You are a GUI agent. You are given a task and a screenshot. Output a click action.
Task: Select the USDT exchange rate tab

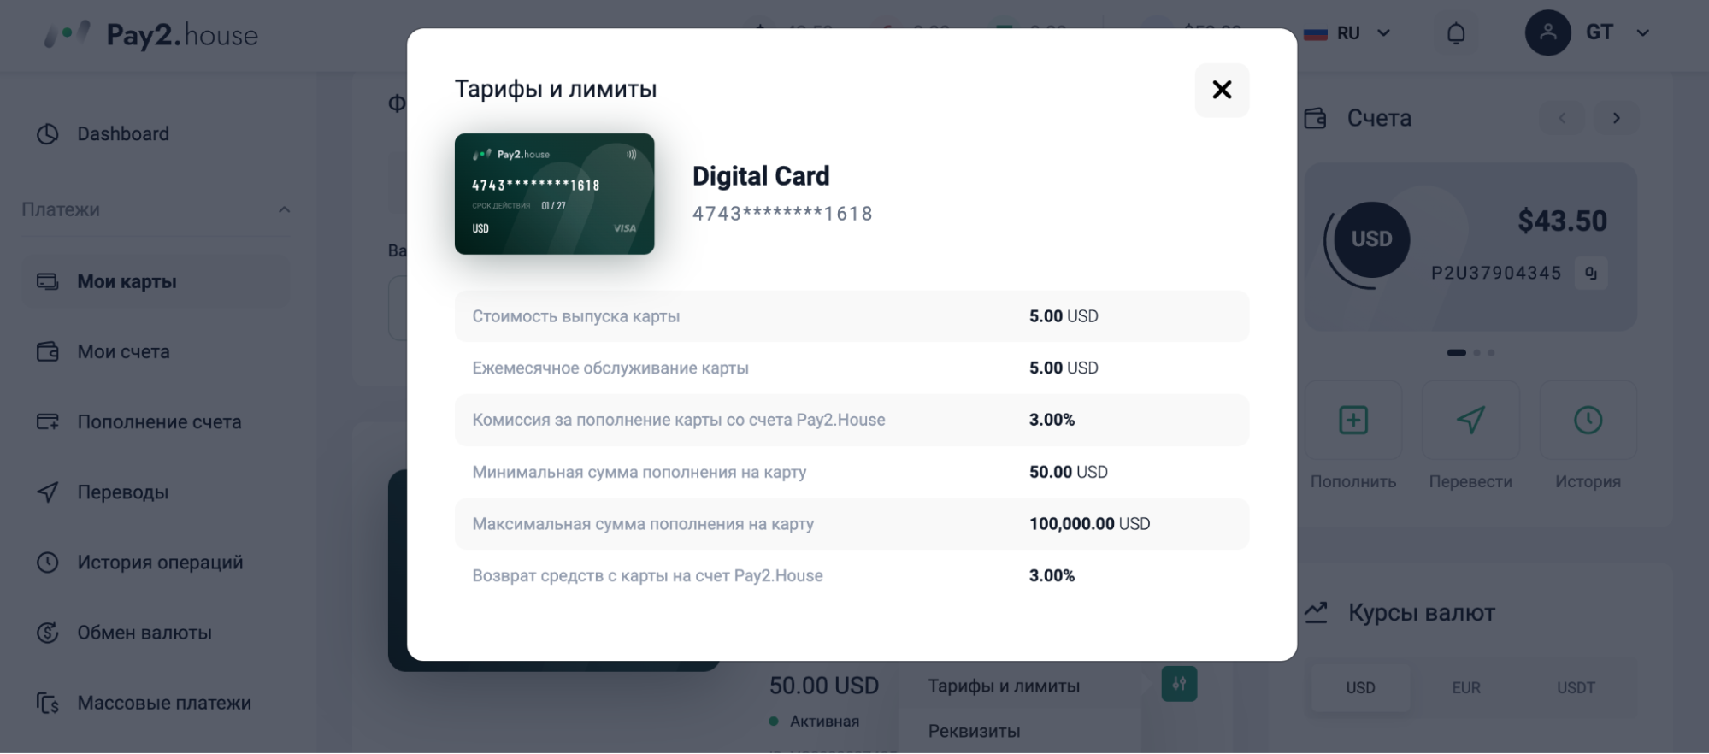(x=1576, y=687)
